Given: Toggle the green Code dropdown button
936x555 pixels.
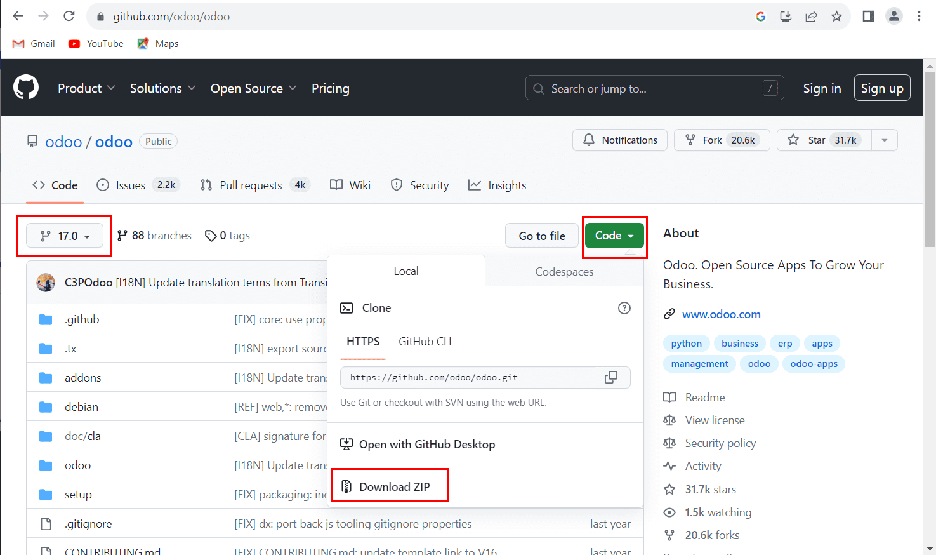Looking at the screenshot, I should 614,236.
